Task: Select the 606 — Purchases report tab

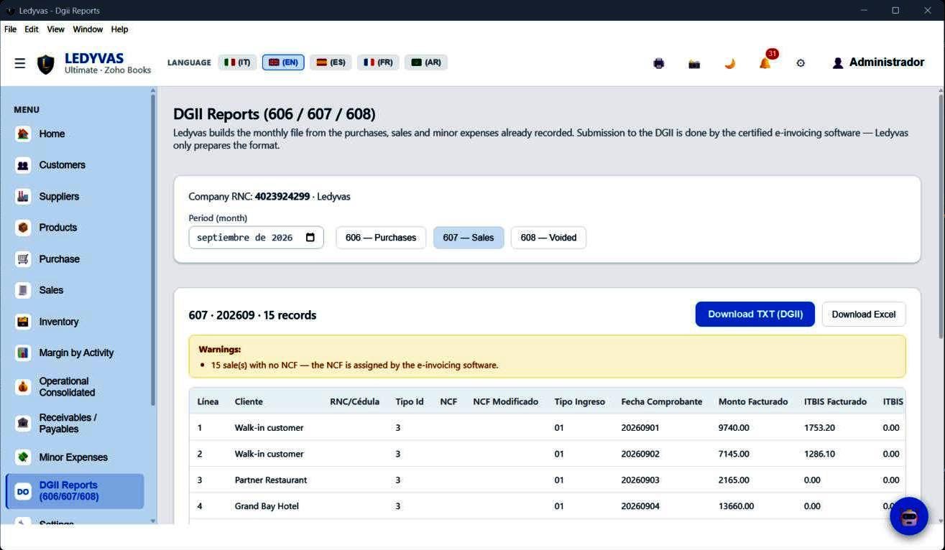Action: click(x=381, y=238)
